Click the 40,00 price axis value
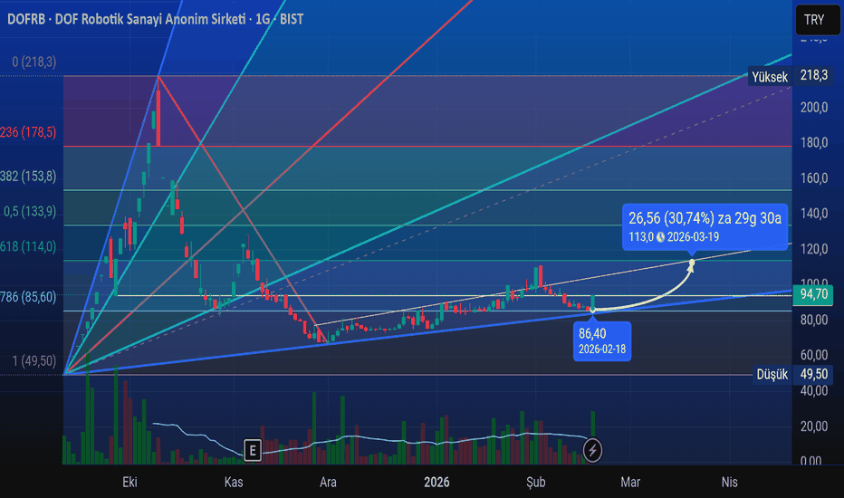This screenshot has width=844, height=498. [x=814, y=390]
